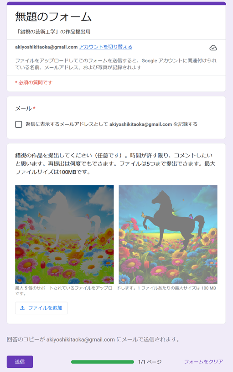The height and width of the screenshot is (372, 233).
Task: Click the ファイルを追加 button label
Action: [x=45, y=308]
